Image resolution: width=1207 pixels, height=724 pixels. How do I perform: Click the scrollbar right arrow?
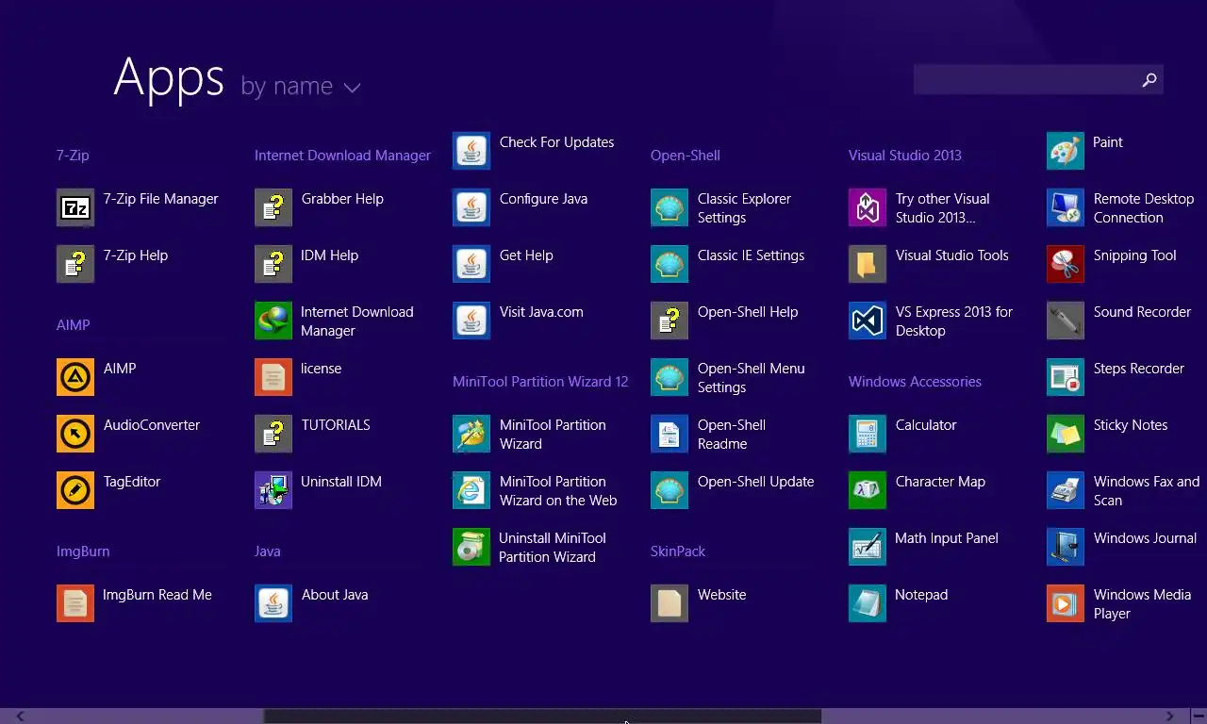pos(1169,716)
